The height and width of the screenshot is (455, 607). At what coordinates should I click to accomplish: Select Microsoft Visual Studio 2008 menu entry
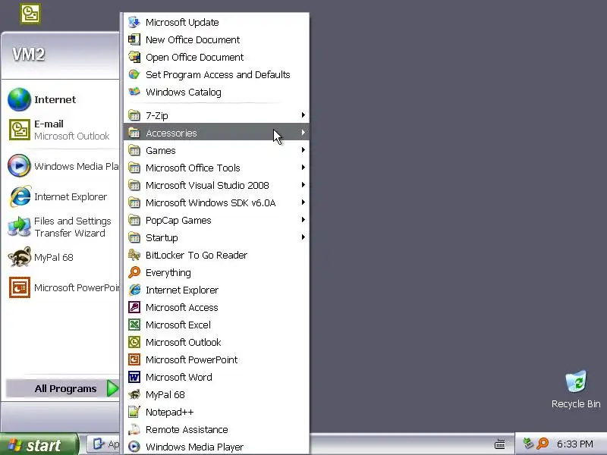[216, 185]
